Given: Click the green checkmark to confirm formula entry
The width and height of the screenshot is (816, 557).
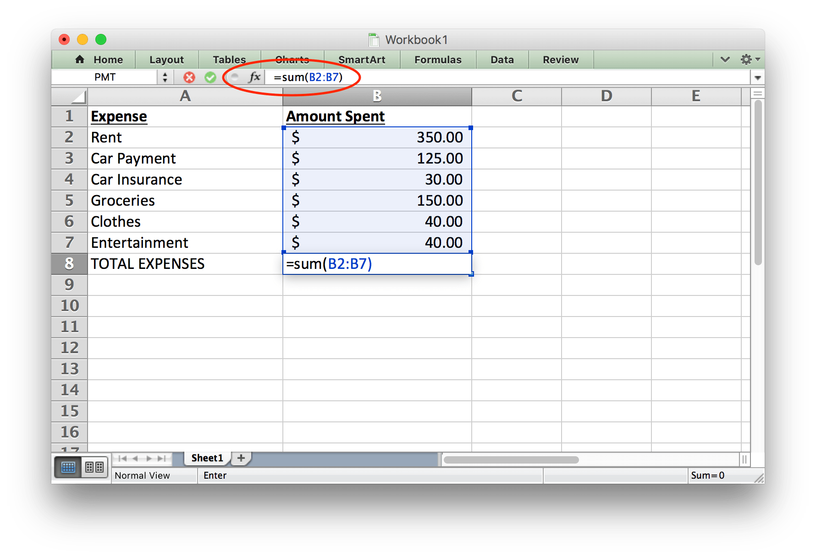Looking at the screenshot, I should pyautogui.click(x=210, y=77).
